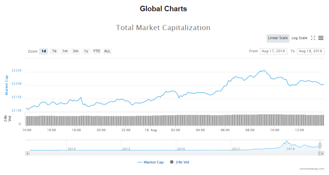Click the To date field
This screenshot has width=329, height=175.
pyautogui.click(x=310, y=51)
